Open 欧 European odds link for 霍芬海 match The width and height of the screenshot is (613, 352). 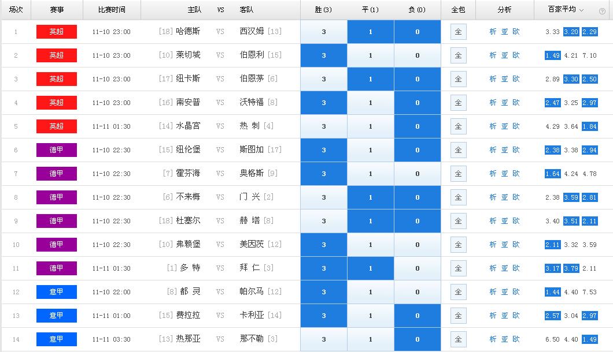click(516, 174)
